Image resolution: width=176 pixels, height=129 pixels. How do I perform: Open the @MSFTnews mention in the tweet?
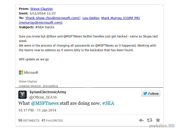coord(45,103)
